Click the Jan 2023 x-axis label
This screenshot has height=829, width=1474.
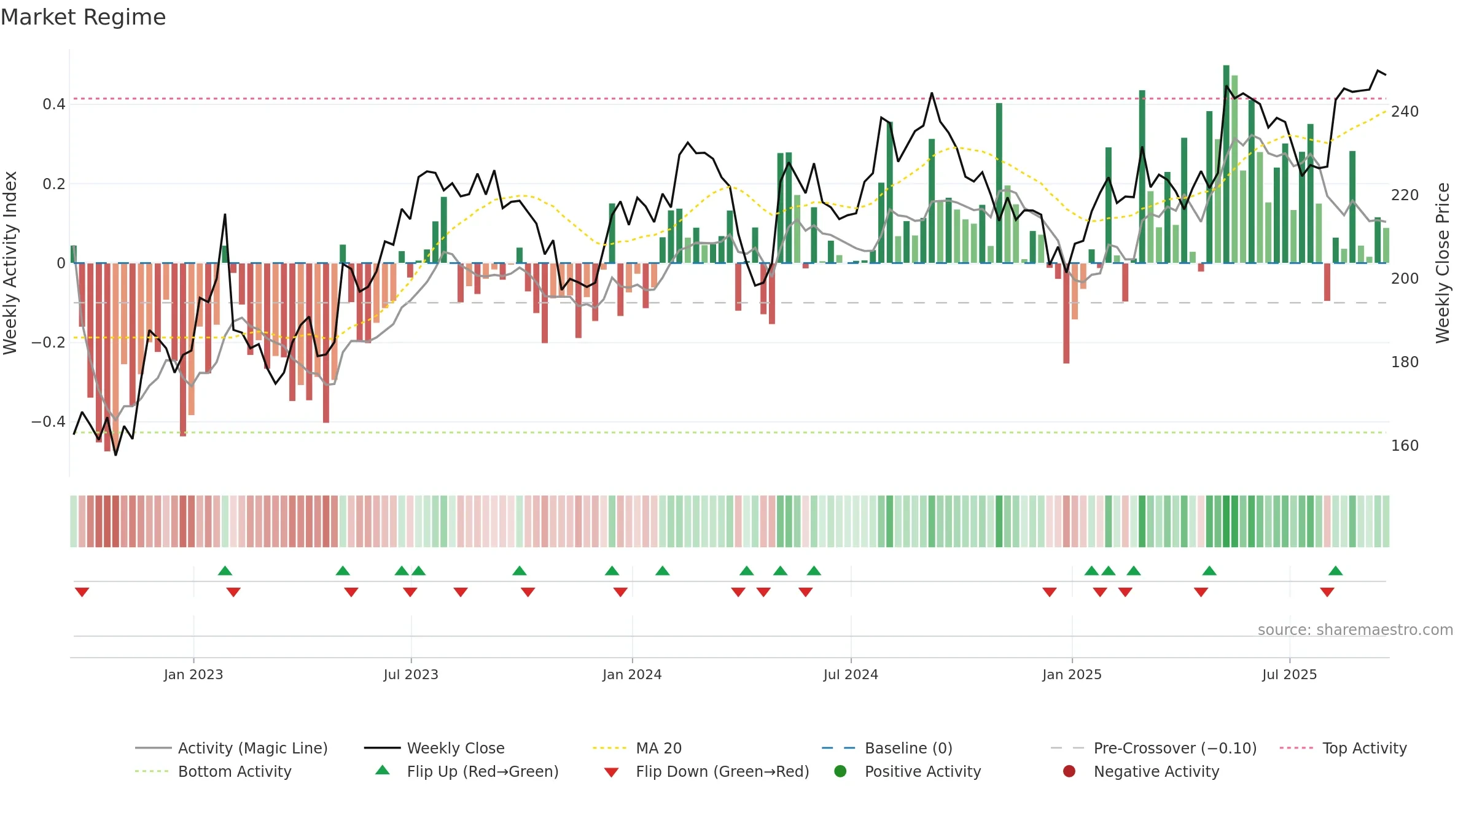coord(193,674)
